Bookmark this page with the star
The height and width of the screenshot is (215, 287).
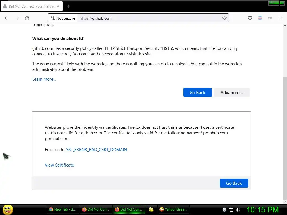pyautogui.click(x=224, y=18)
